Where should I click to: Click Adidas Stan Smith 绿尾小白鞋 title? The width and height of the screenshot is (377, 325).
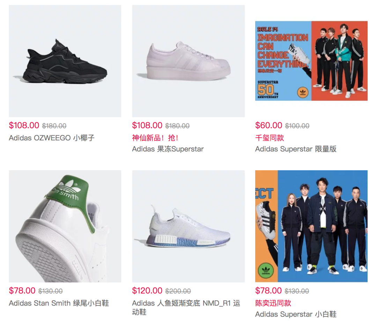coord(59,303)
